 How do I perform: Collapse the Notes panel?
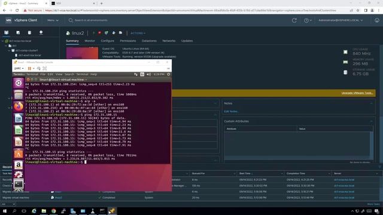[371, 103]
